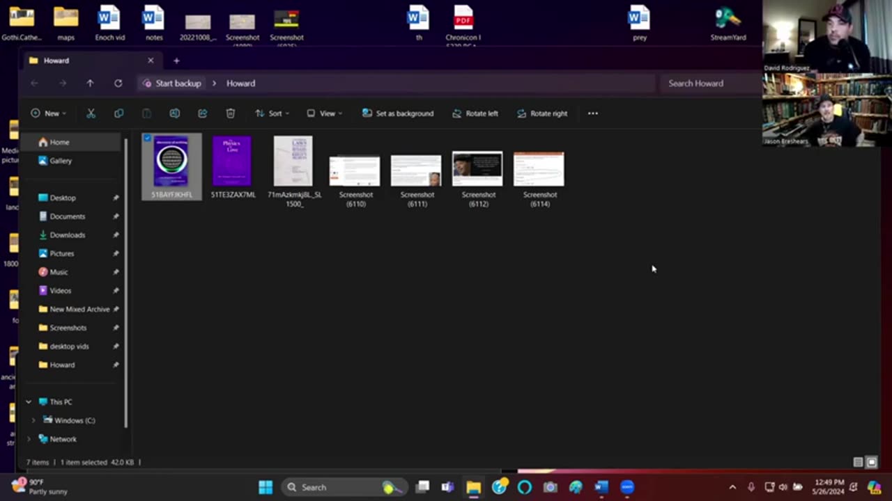Screen dimensions: 892x501
Task: Click the Rename icon in toolbar
Action: tap(174, 113)
